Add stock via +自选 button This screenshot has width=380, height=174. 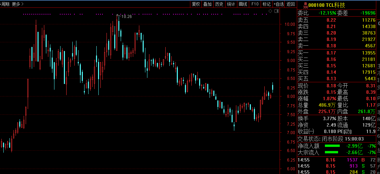tap(279, 4)
